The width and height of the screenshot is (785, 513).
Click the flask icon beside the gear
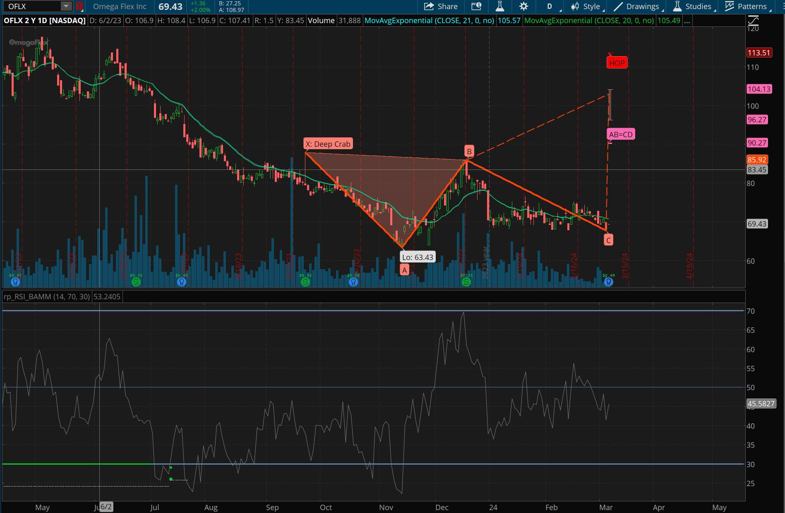pos(500,6)
